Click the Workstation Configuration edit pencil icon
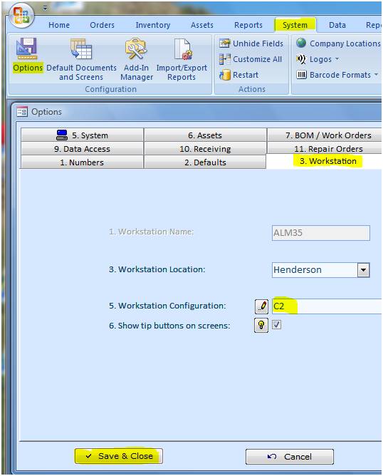This screenshot has height=476, width=383. click(261, 306)
